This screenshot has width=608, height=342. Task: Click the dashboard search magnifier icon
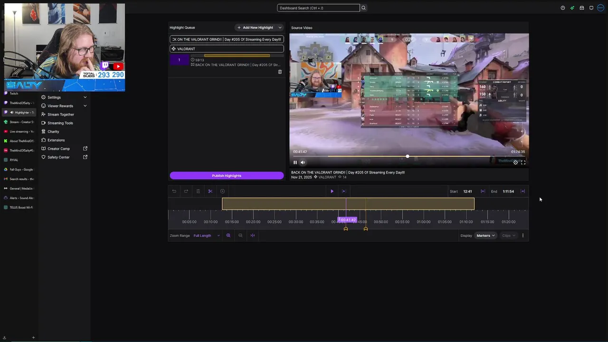[363, 8]
